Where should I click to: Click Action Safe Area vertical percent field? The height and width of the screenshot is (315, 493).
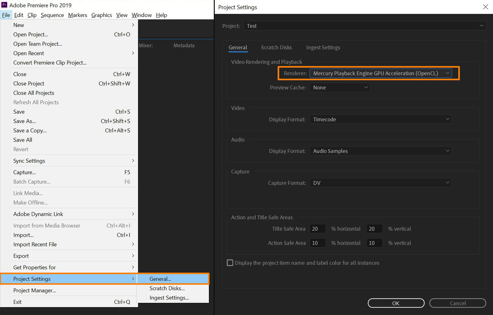coord(375,243)
